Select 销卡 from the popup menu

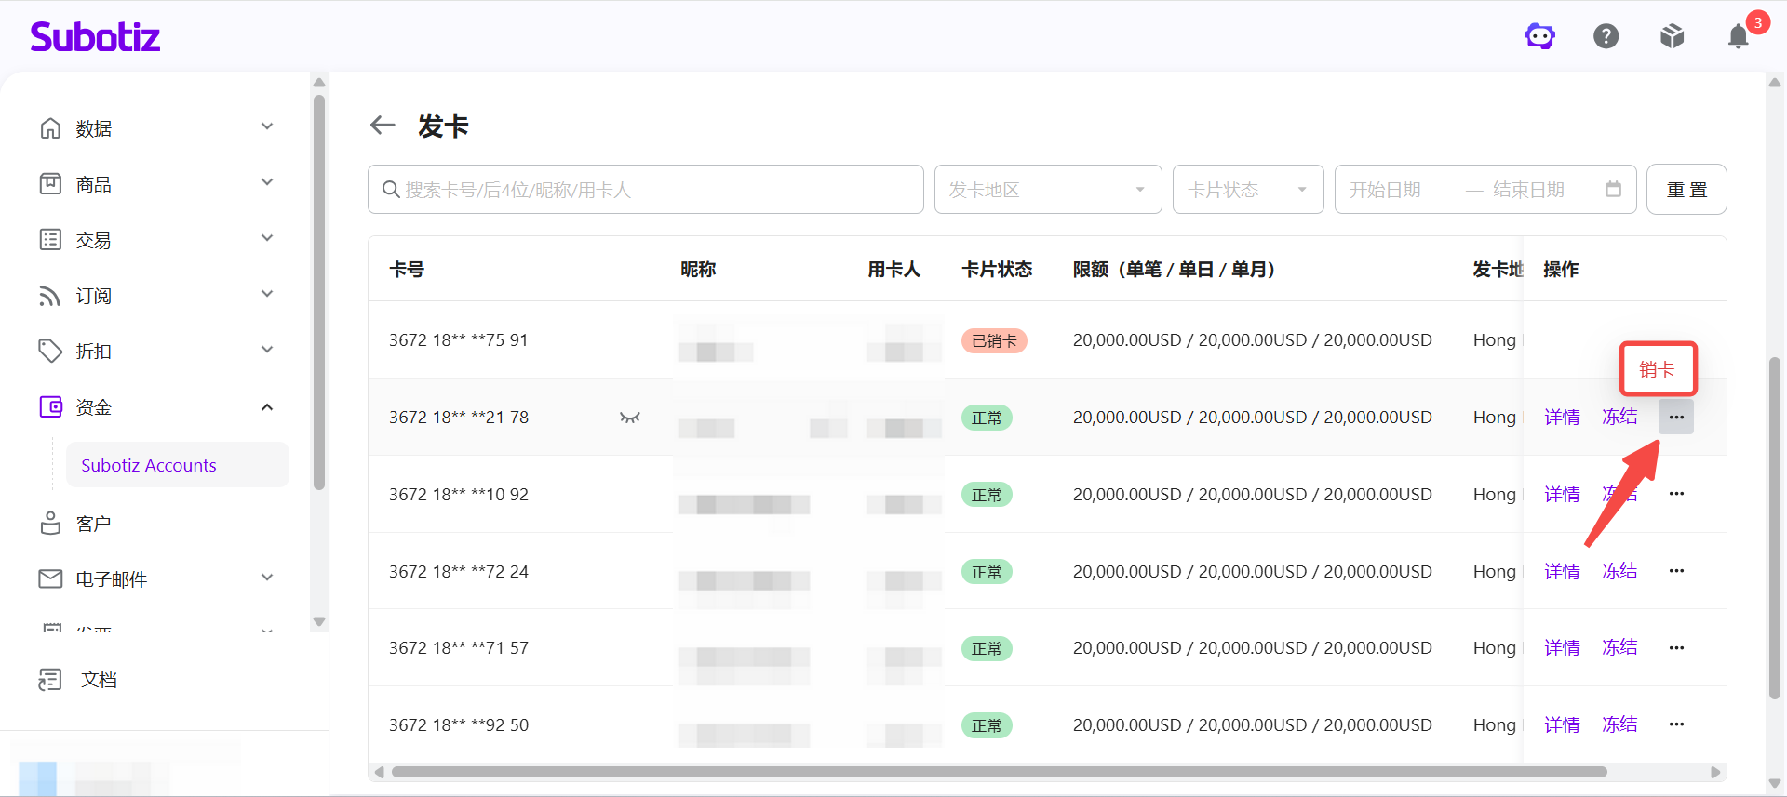coord(1658,369)
